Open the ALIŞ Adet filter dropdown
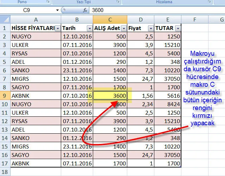Image resolution: width=225 pixels, height=176 pixels. point(123,28)
